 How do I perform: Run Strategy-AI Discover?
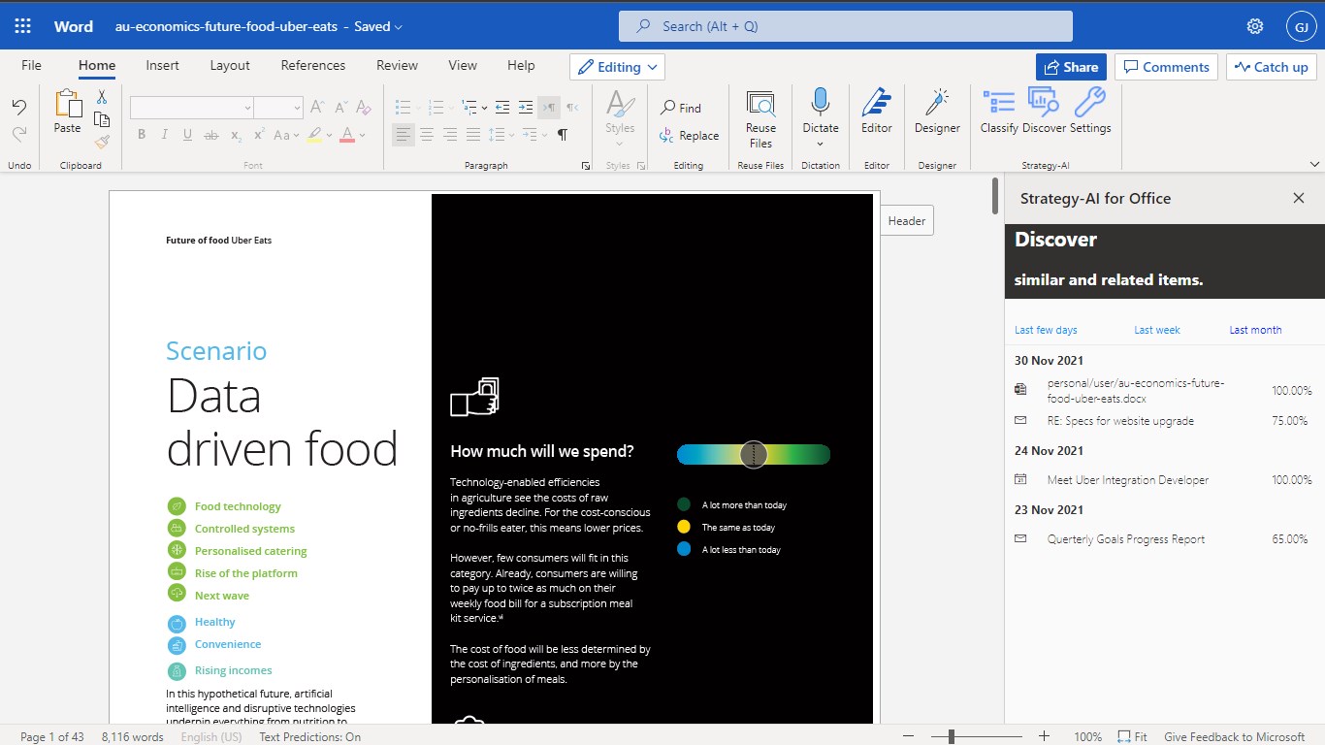click(1044, 112)
